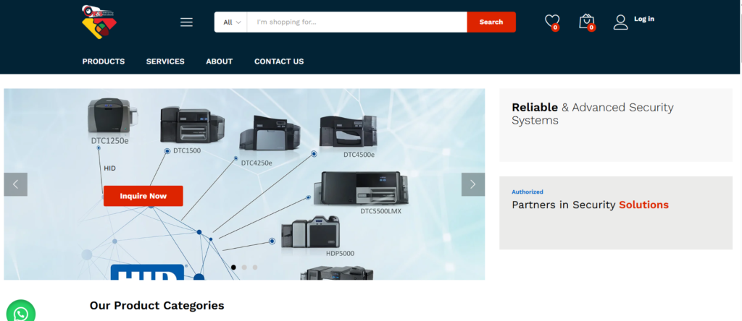Open the PRODUCTS menu
Screen dimensions: 742x321
(x=104, y=61)
